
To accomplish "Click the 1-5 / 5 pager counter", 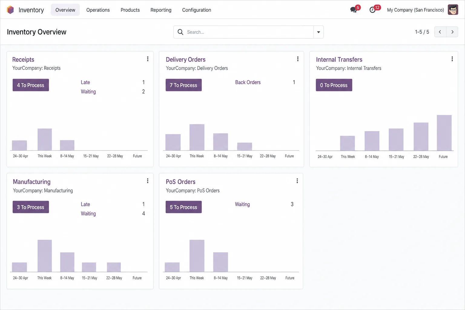I will (x=422, y=32).
